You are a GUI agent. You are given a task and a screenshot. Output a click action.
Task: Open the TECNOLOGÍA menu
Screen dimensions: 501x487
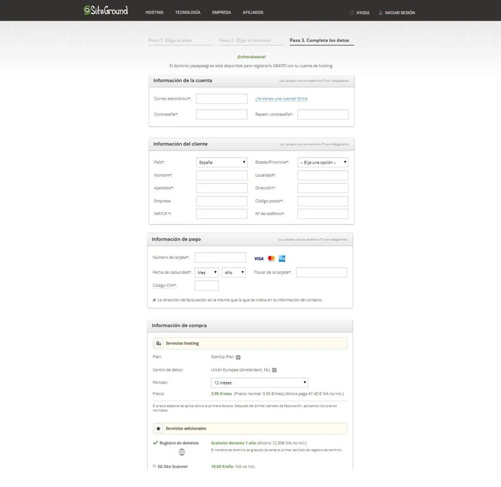click(187, 12)
